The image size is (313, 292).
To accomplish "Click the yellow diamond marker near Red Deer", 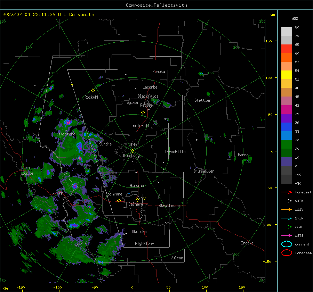I will 143,113.
